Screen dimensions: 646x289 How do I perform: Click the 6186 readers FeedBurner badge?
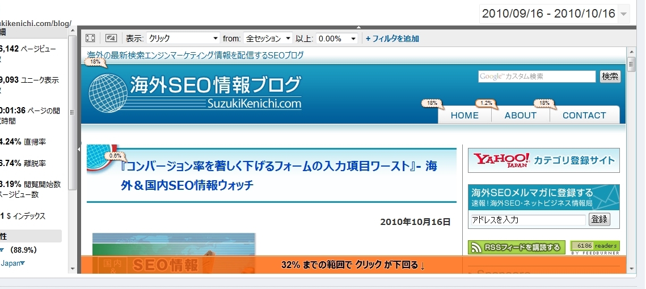595,248
